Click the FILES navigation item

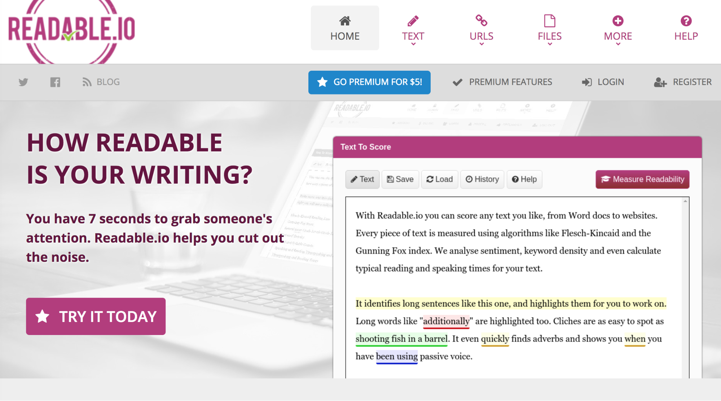(549, 28)
